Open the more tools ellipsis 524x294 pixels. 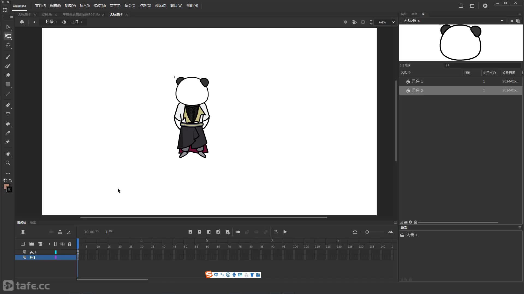click(x=8, y=173)
